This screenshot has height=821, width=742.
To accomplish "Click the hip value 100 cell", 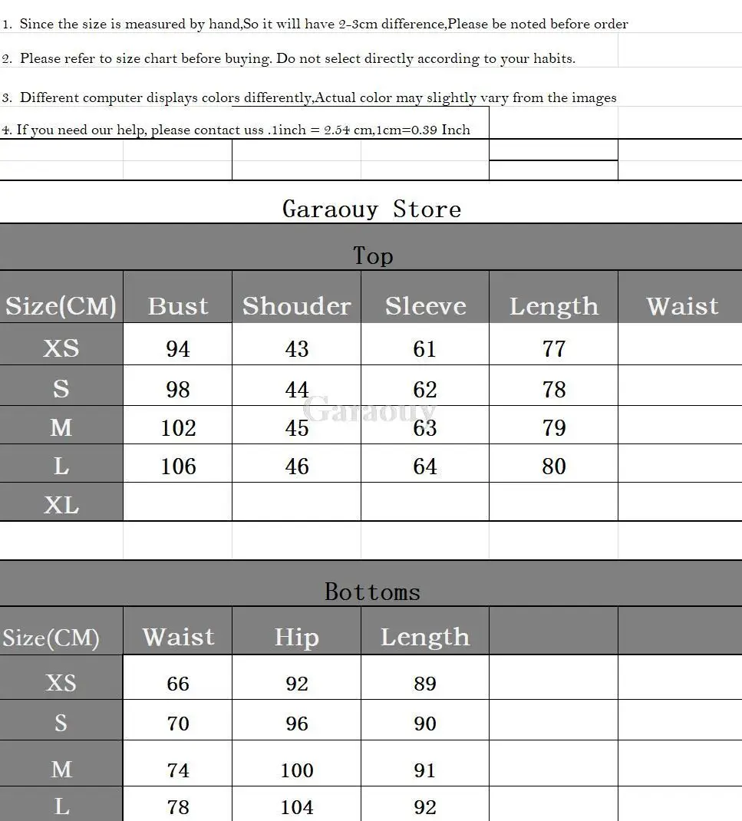I will 296,770.
